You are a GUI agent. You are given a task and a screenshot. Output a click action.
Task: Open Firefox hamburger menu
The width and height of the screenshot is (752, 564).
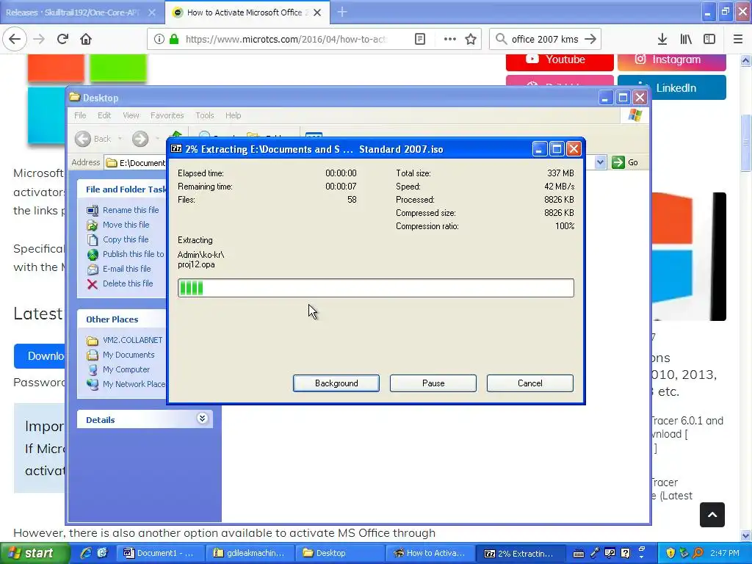point(737,39)
